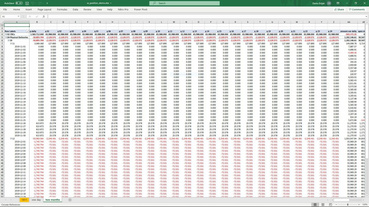The image size is (369, 207).
Task: Click the Share button
Action: tap(339, 9)
